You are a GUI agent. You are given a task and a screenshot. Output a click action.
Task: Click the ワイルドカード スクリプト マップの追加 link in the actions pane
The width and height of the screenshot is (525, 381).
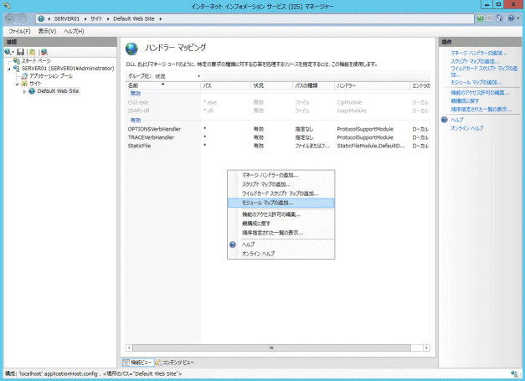coord(484,71)
